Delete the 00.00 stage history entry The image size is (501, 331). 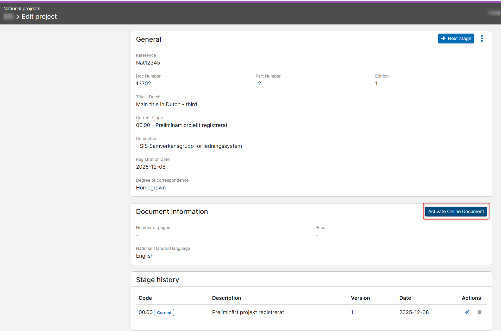click(x=479, y=312)
